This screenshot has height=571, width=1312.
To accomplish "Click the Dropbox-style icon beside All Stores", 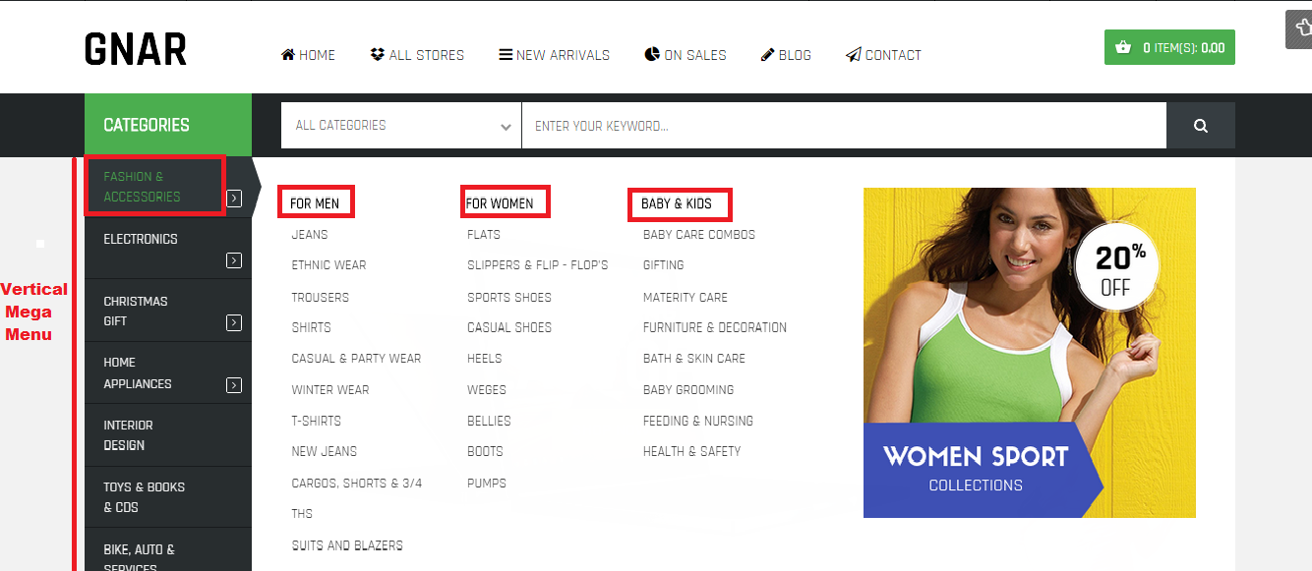I will point(378,55).
